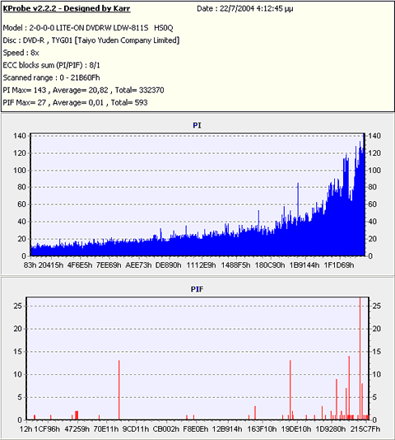Click the Model LITE-ON DVDRW line

pyautogui.click(x=88, y=28)
